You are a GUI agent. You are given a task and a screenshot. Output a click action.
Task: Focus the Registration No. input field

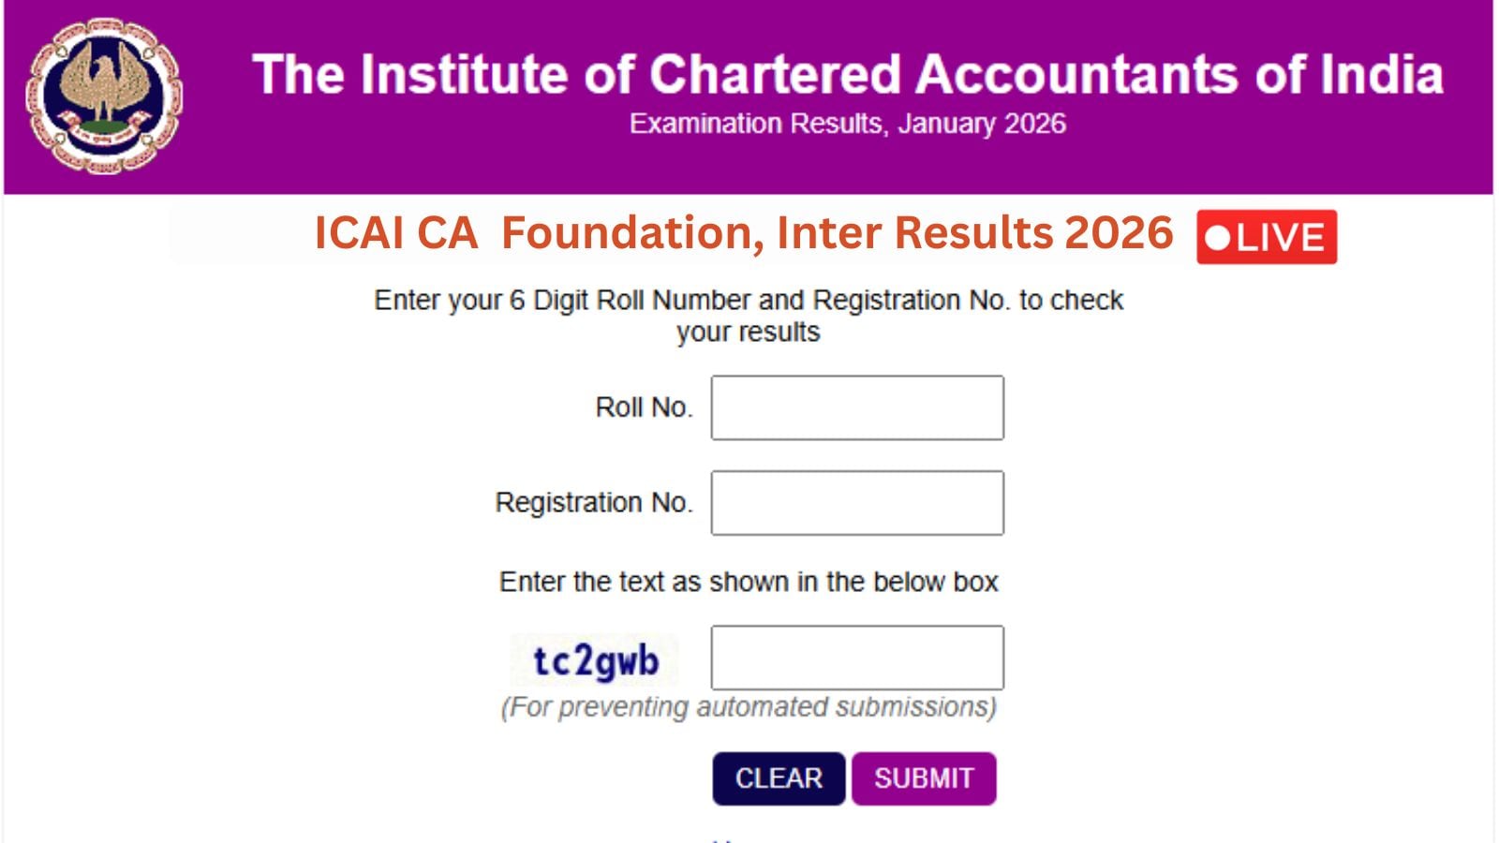(856, 503)
